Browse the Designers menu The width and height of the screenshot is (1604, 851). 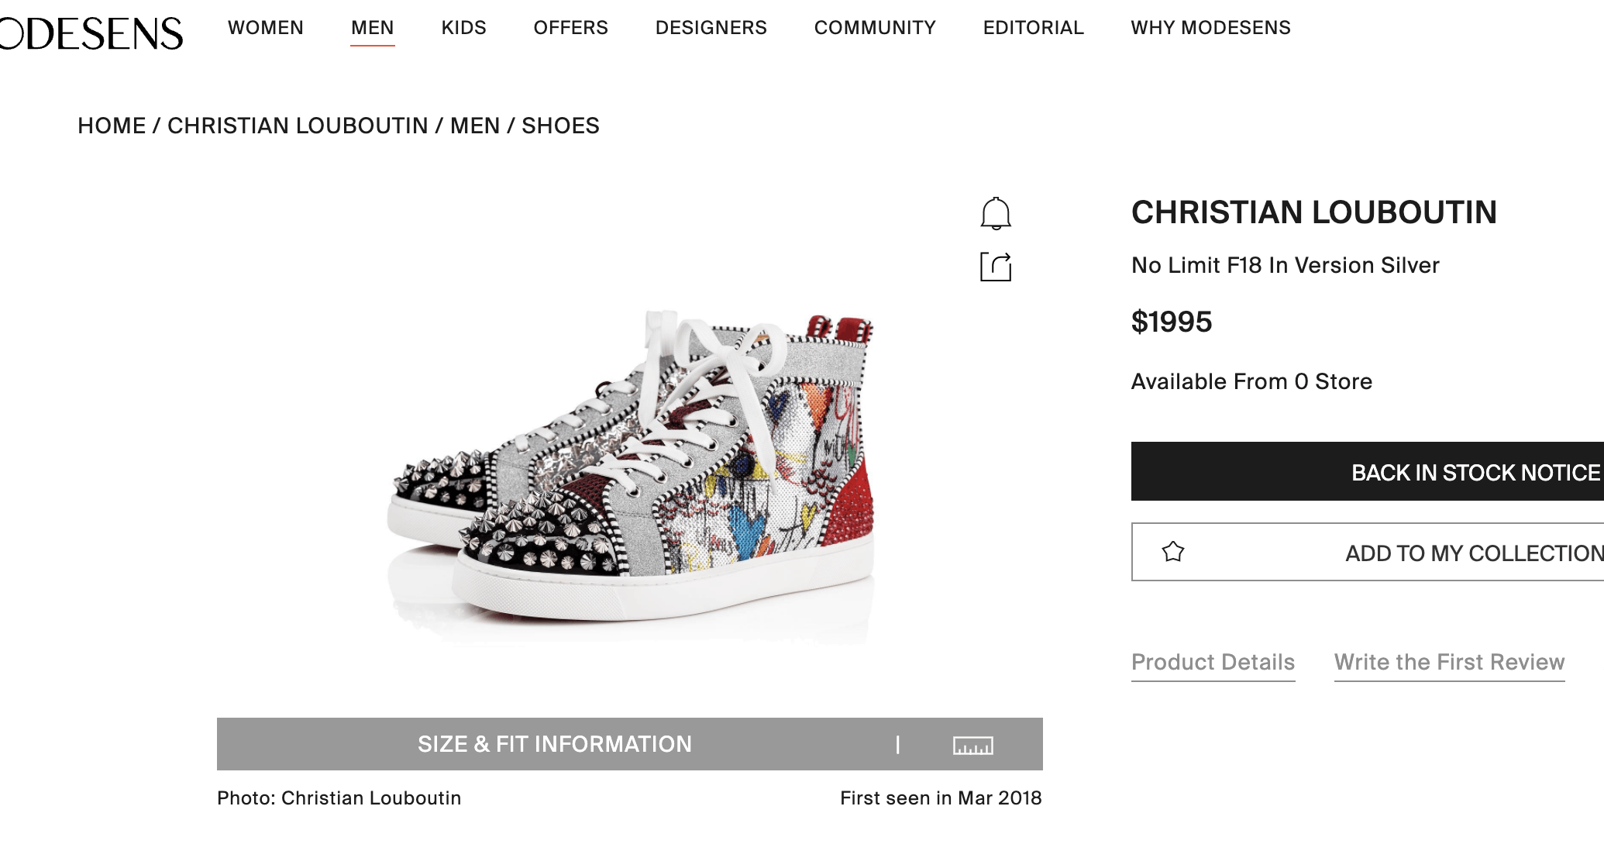[x=711, y=28]
